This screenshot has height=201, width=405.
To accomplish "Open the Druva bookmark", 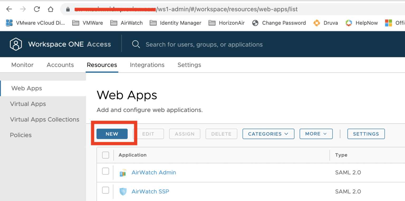I will [x=326, y=23].
